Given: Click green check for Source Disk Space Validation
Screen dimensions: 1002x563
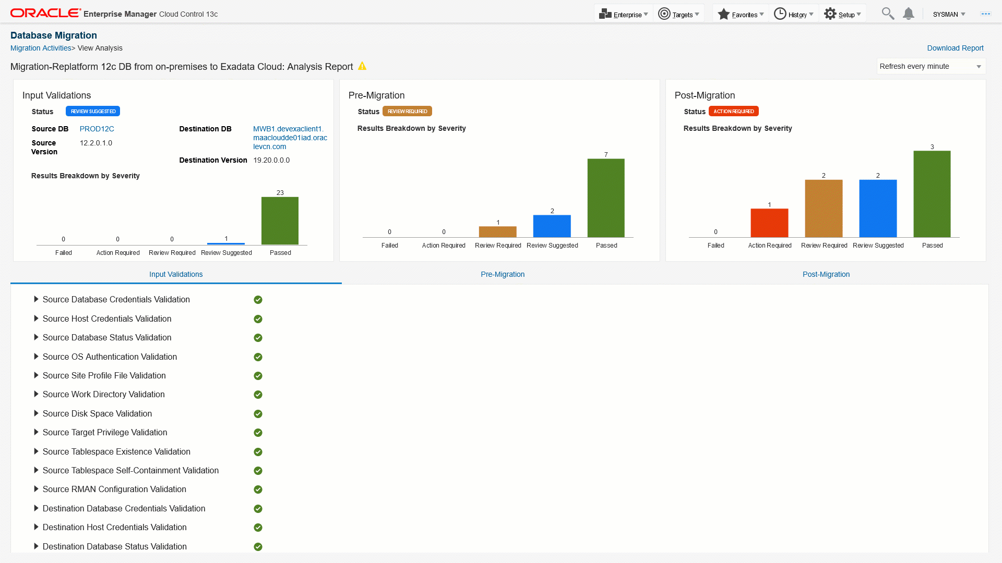Looking at the screenshot, I should [258, 414].
